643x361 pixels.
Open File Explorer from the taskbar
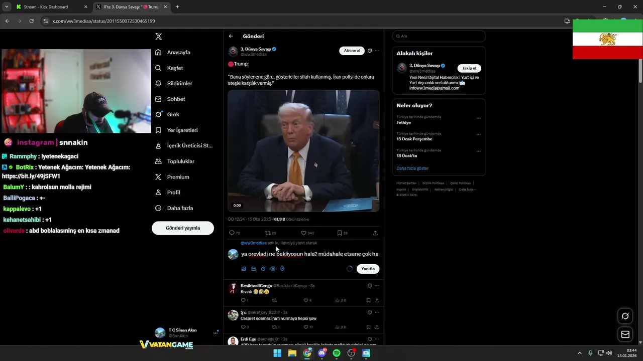(x=292, y=353)
